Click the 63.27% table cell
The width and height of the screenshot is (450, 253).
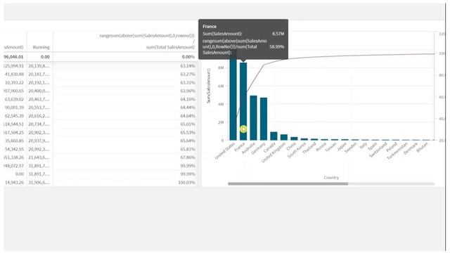click(x=188, y=74)
